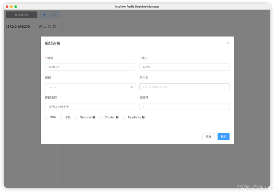Click the New Connection (新建连接) button
Screen dimensions: 274x192
[x=21, y=15]
